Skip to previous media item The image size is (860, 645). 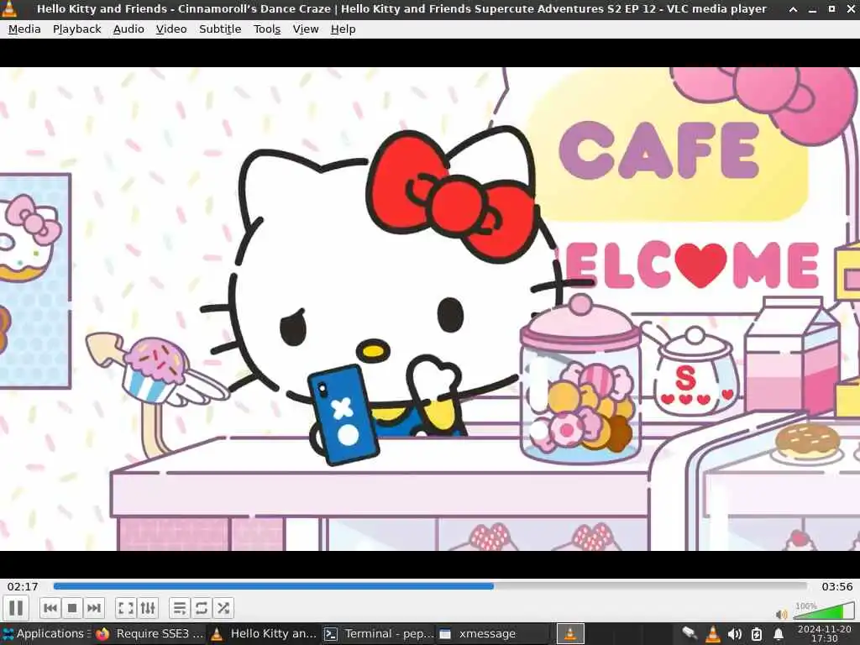pyautogui.click(x=50, y=608)
